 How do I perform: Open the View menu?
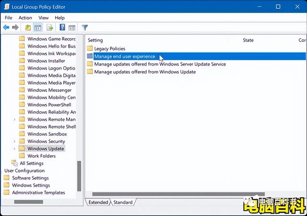click(x=44, y=18)
